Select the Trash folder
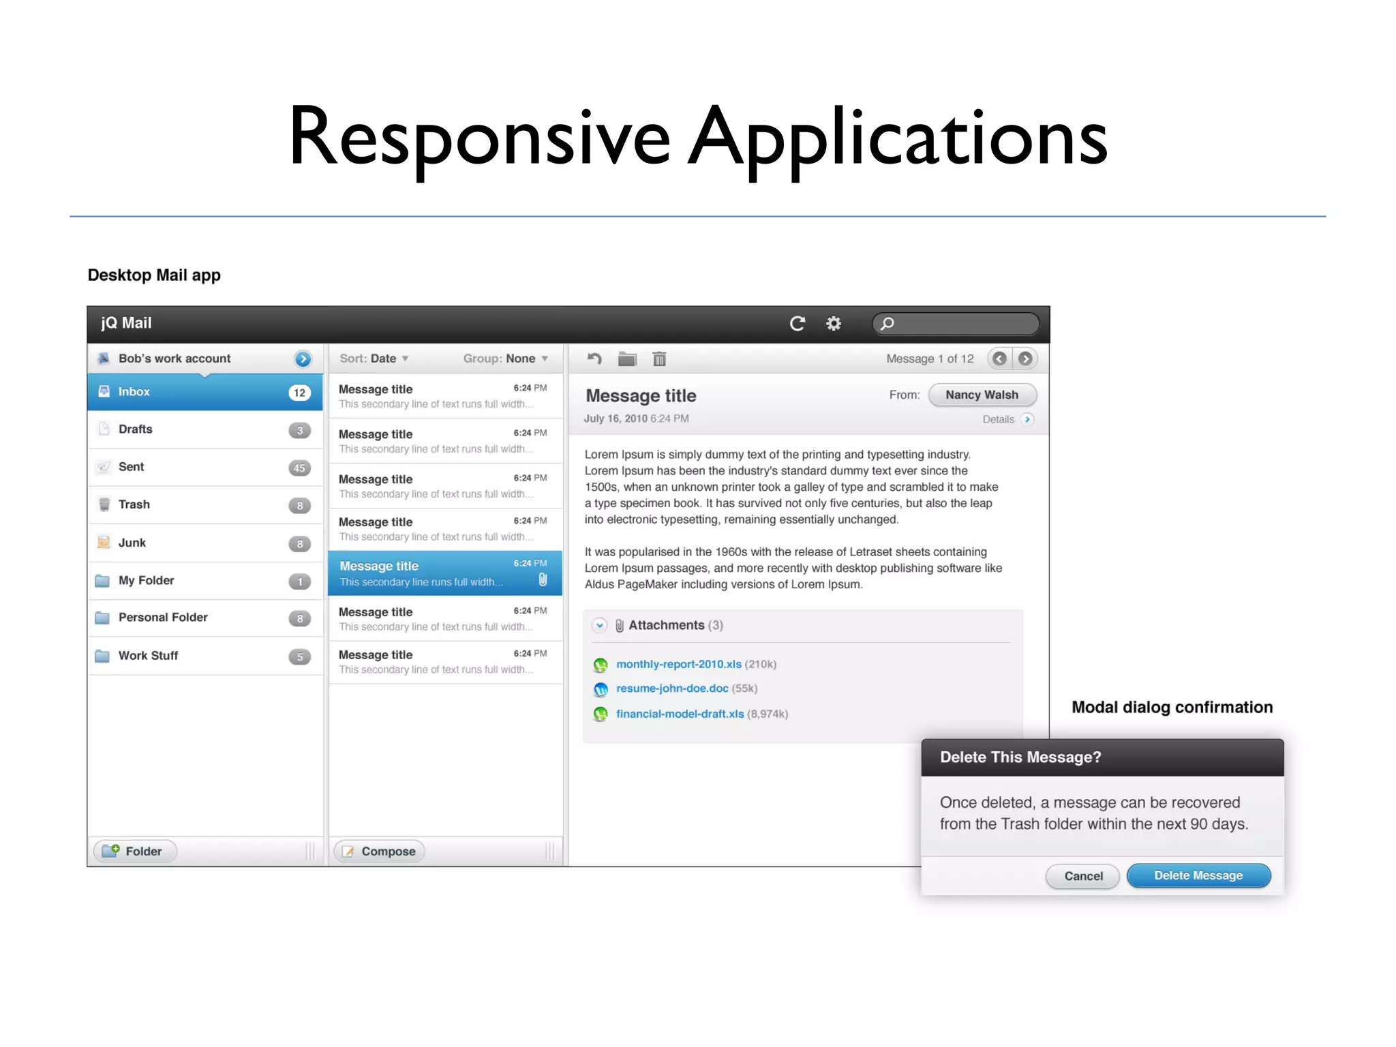 pyautogui.click(x=205, y=505)
